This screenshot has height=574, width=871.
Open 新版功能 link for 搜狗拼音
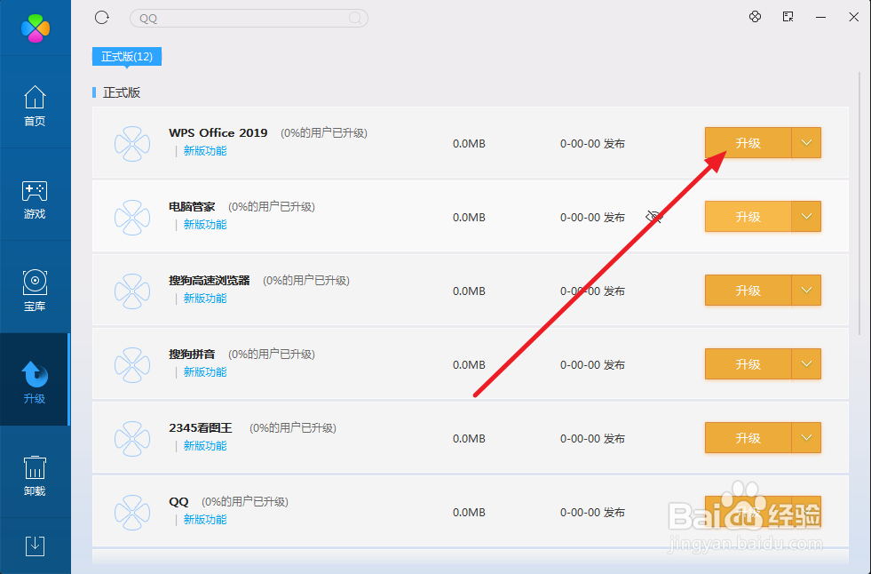pos(205,372)
